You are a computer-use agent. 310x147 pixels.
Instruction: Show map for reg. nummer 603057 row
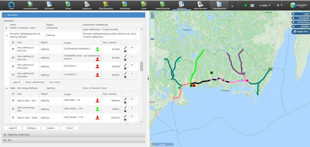pos(125,77)
